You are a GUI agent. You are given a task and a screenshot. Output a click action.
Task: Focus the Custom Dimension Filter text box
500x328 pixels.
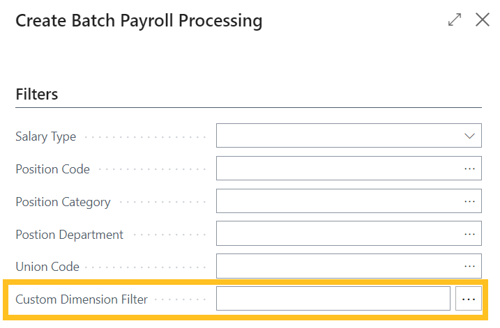(x=333, y=299)
